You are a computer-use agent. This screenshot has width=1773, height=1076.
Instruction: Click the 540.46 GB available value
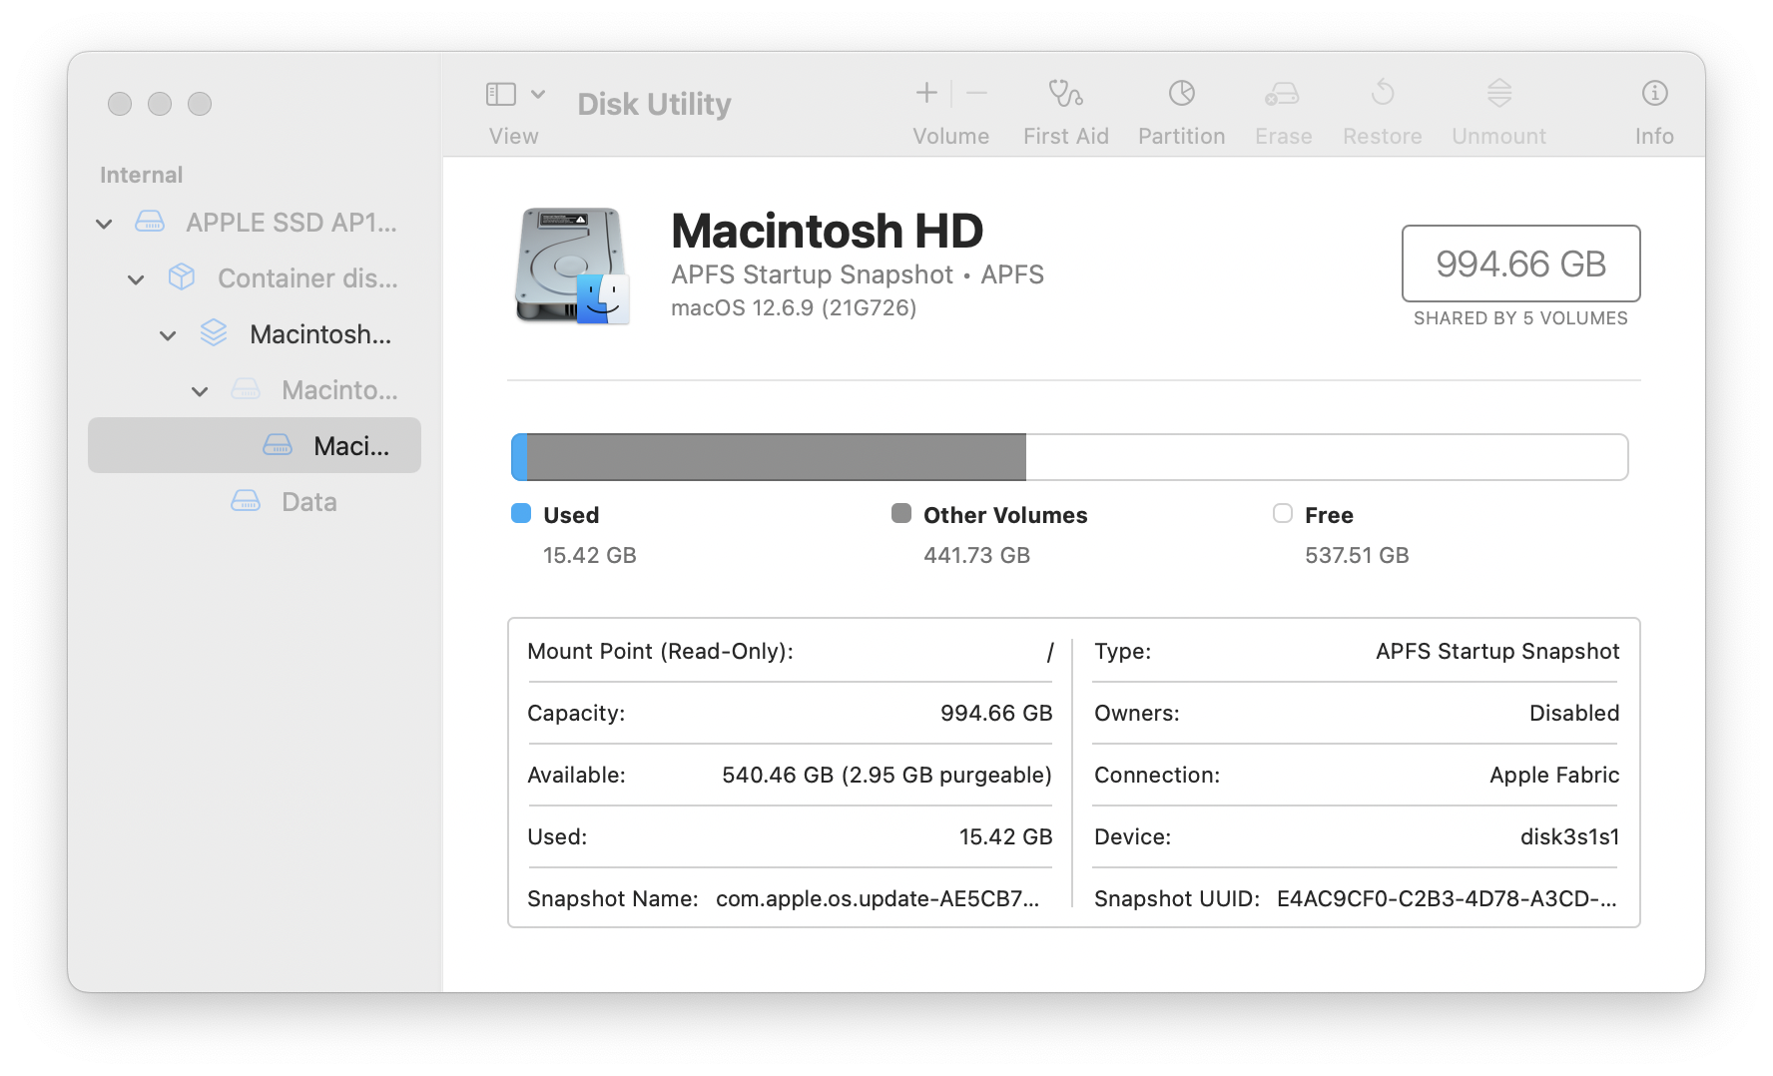(x=886, y=776)
